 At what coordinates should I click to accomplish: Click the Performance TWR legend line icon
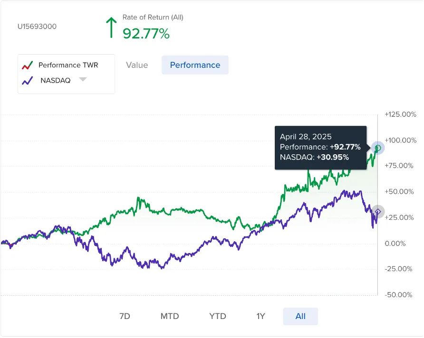point(28,65)
